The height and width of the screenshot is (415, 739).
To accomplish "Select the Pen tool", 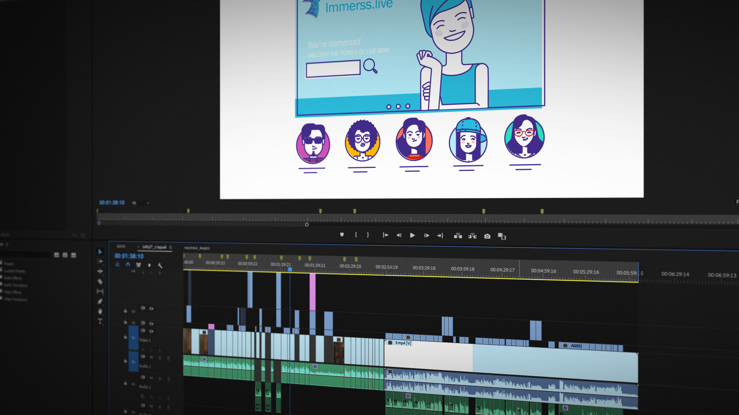I will click(100, 301).
